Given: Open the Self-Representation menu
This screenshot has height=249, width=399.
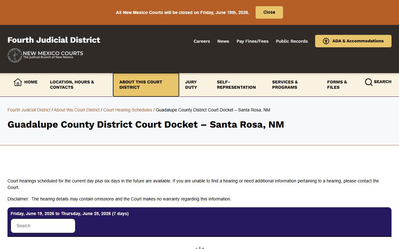Looking at the screenshot, I should [236, 85].
